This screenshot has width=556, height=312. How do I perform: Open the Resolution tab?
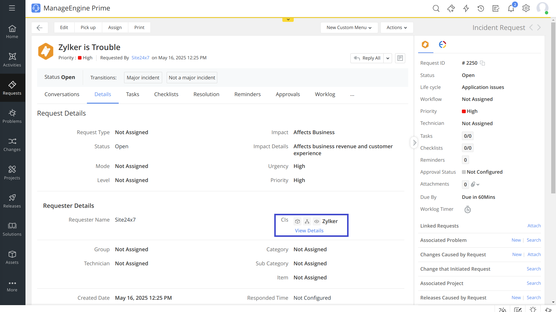pos(206,94)
